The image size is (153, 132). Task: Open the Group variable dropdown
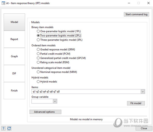pyautogui.click(x=55, y=101)
